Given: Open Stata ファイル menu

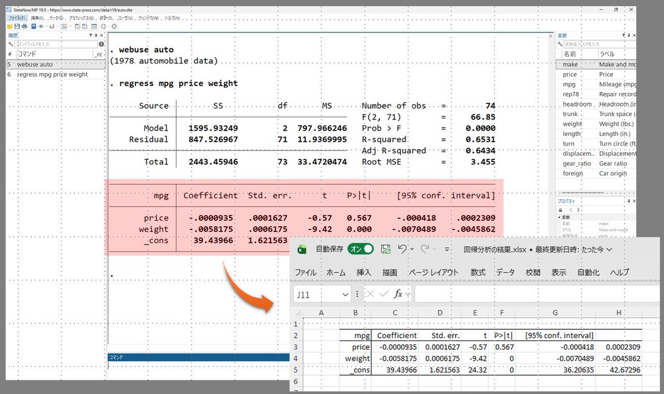Looking at the screenshot, I should (x=17, y=18).
